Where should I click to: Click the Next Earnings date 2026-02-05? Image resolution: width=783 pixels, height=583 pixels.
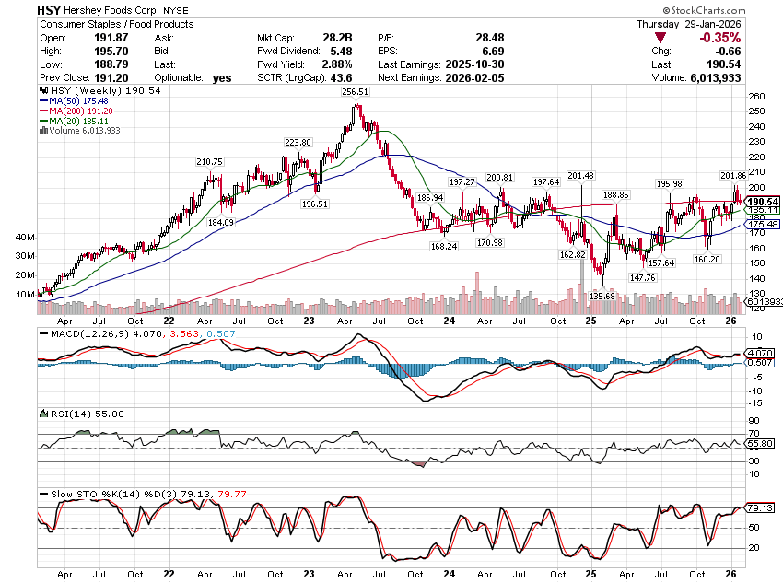pyautogui.click(x=473, y=78)
